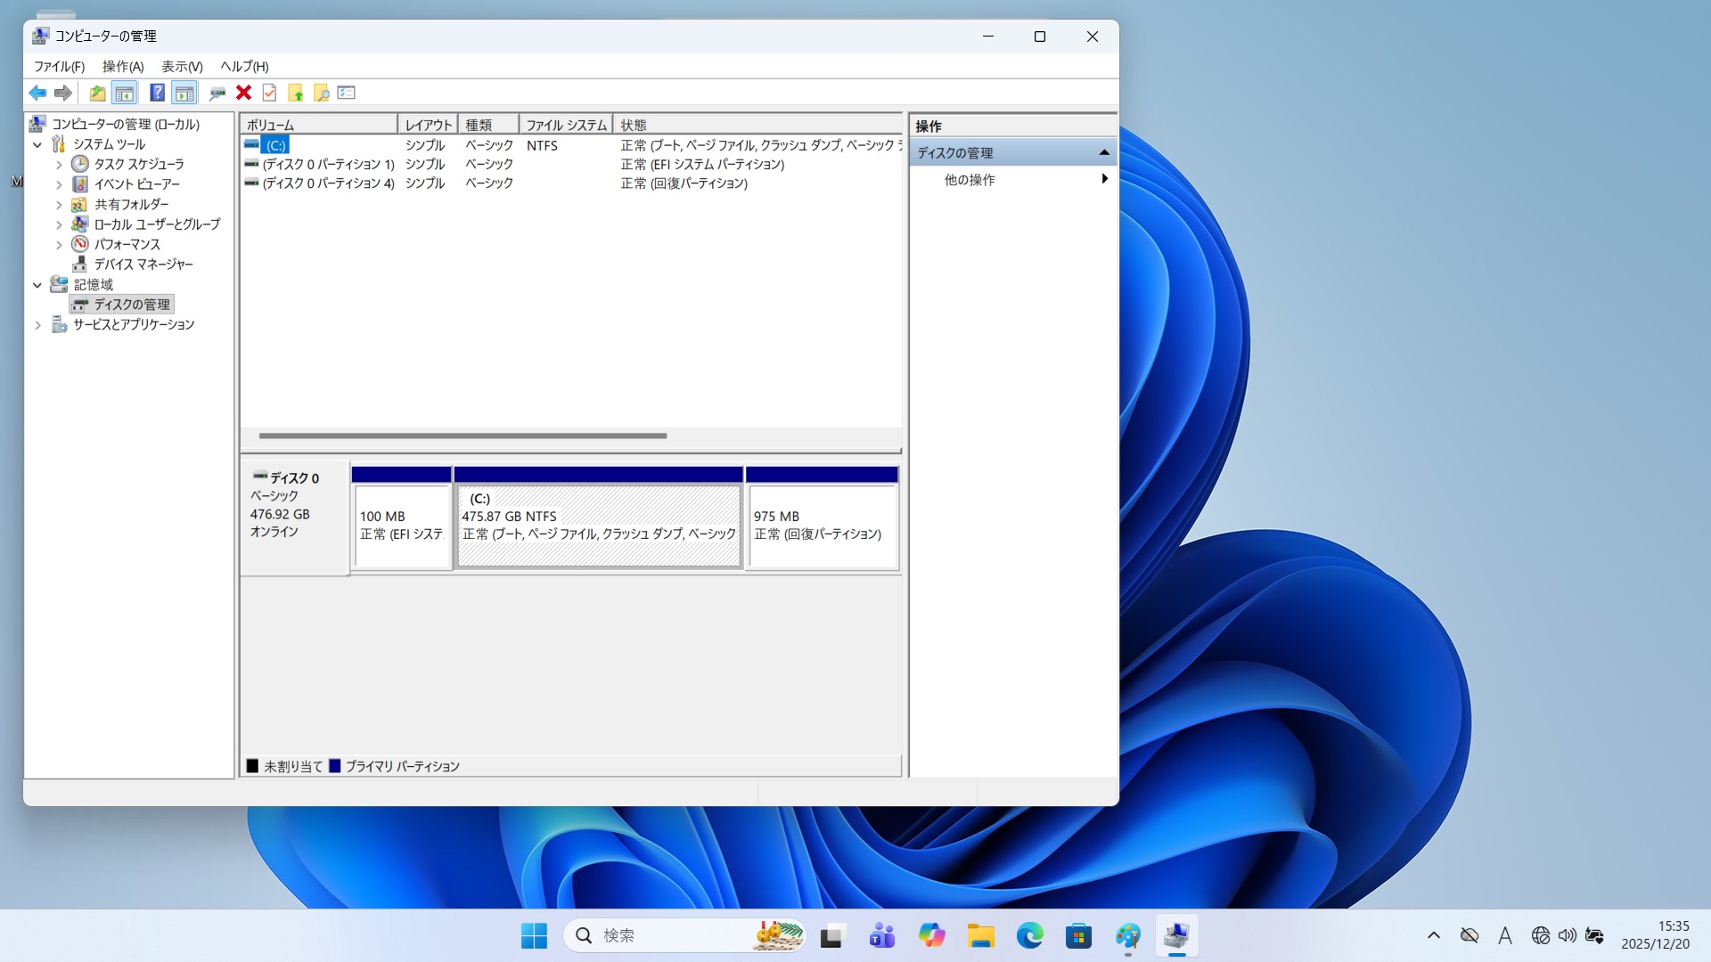This screenshot has width=1711, height=962.
Task: Collapse the ディスクの管理 actions section arrow
Action: point(1104,153)
